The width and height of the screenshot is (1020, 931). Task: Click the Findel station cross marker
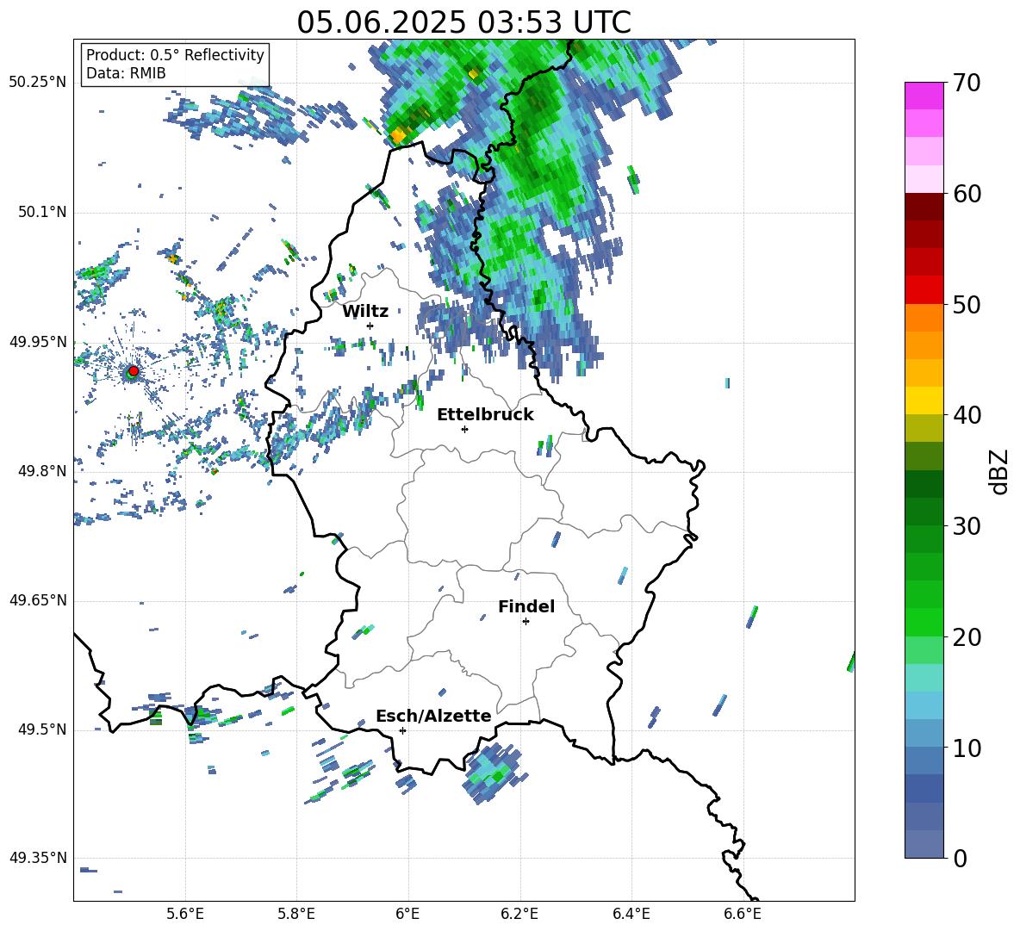[x=526, y=622]
